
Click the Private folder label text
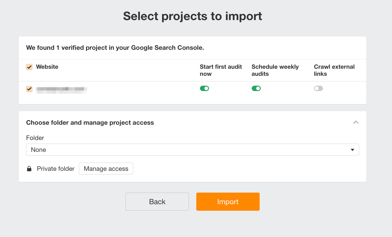(x=56, y=169)
